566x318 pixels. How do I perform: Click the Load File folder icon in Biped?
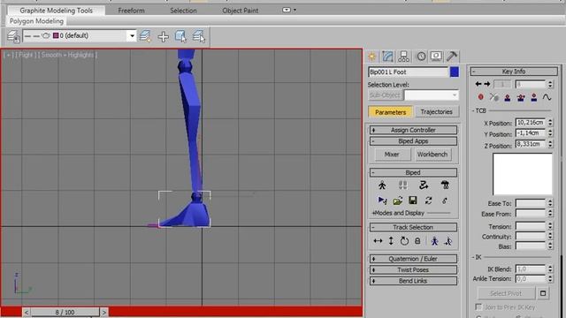pos(398,201)
